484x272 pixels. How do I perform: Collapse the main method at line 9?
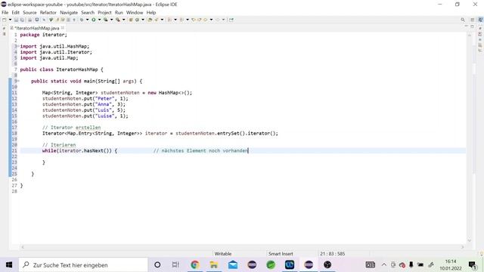tap(18, 81)
